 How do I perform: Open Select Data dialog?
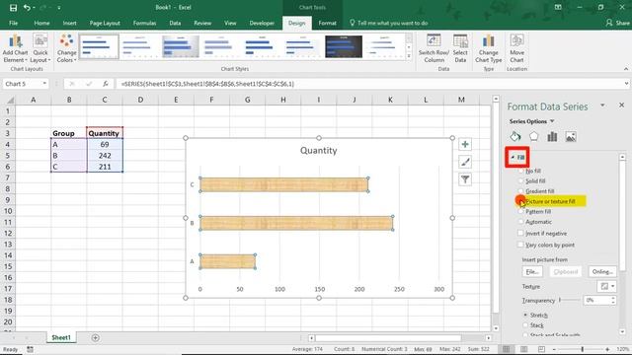click(460, 48)
